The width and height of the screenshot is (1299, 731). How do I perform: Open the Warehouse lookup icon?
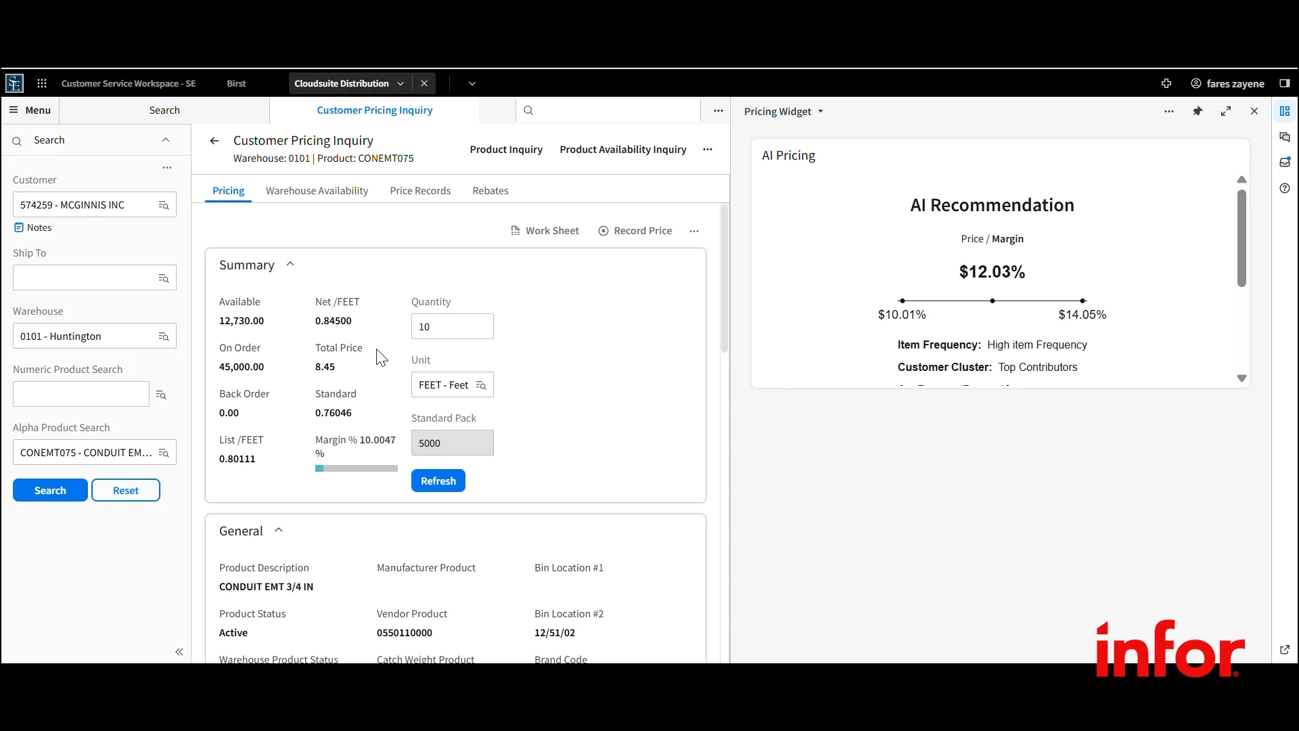point(163,336)
